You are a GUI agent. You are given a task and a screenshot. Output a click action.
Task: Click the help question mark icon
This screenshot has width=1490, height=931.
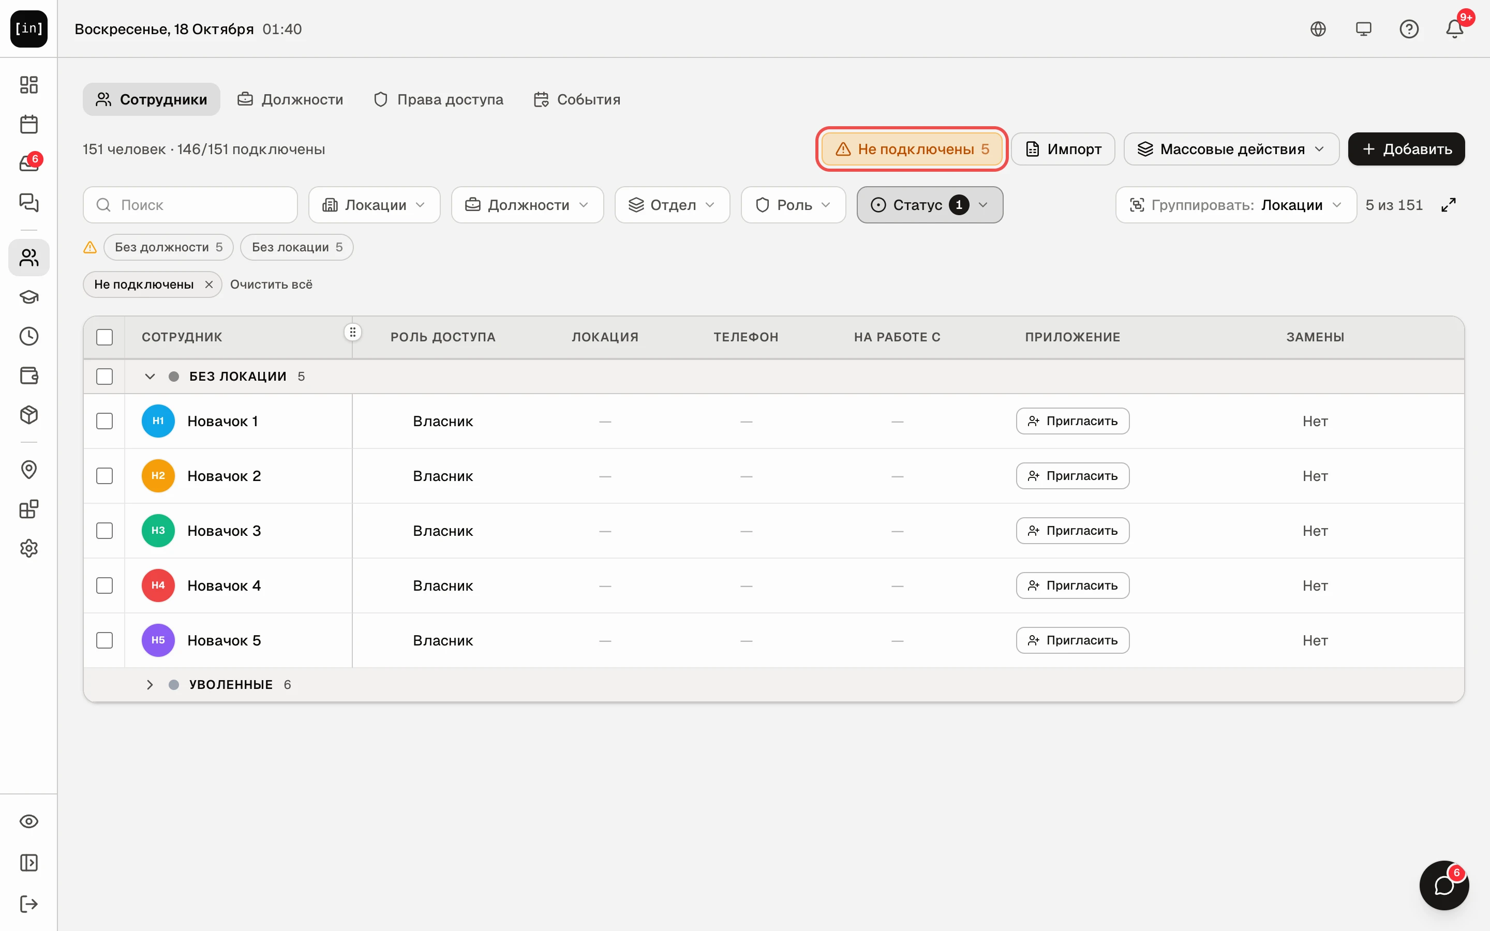pos(1409,29)
